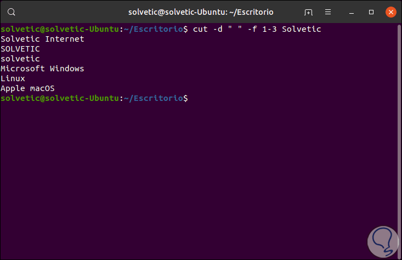Click the 'Solvetic Internet' output line
The image size is (402, 260).
tap(43, 39)
